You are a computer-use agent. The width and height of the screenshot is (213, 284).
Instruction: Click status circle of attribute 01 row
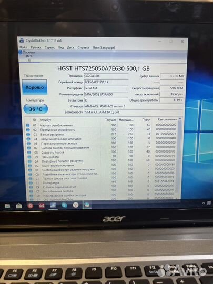pos(27,125)
